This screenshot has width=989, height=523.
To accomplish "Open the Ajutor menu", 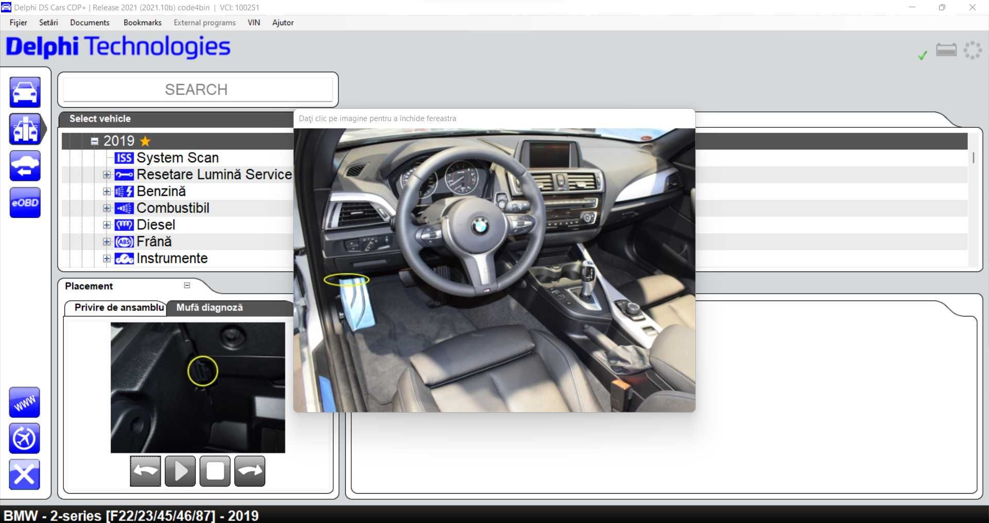I will click(283, 23).
